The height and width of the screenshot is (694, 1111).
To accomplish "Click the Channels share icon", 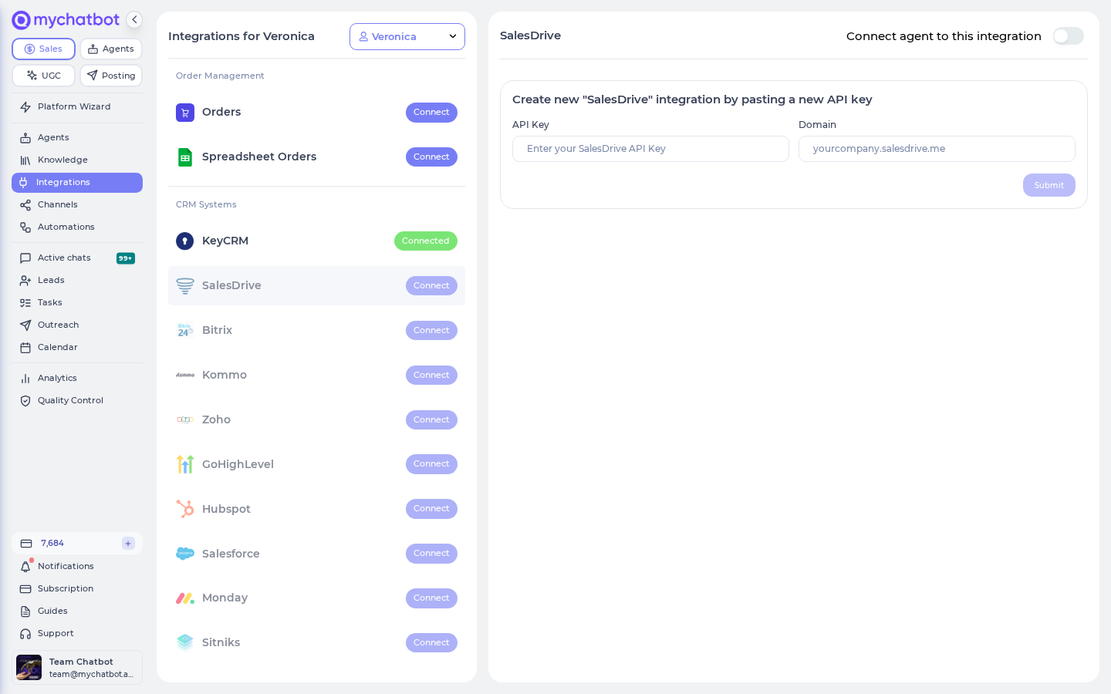I will pos(25,205).
